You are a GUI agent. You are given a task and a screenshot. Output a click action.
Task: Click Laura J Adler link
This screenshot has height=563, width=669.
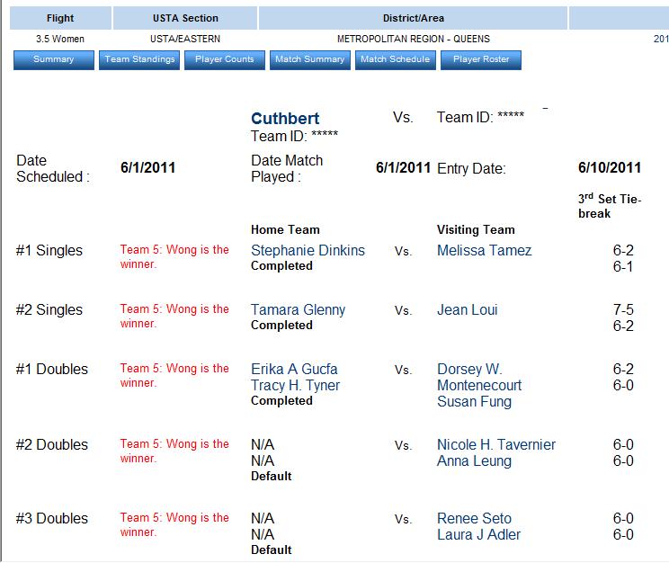(478, 535)
